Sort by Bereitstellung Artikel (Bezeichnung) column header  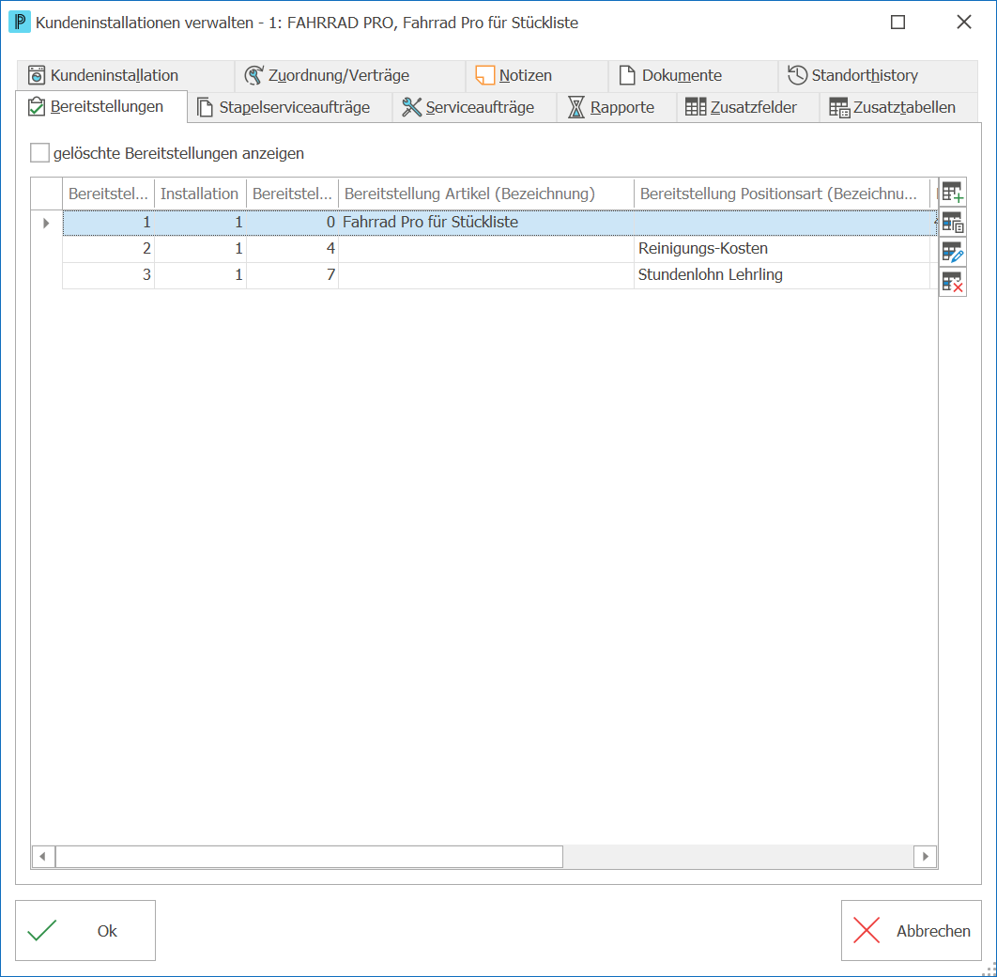(485, 194)
